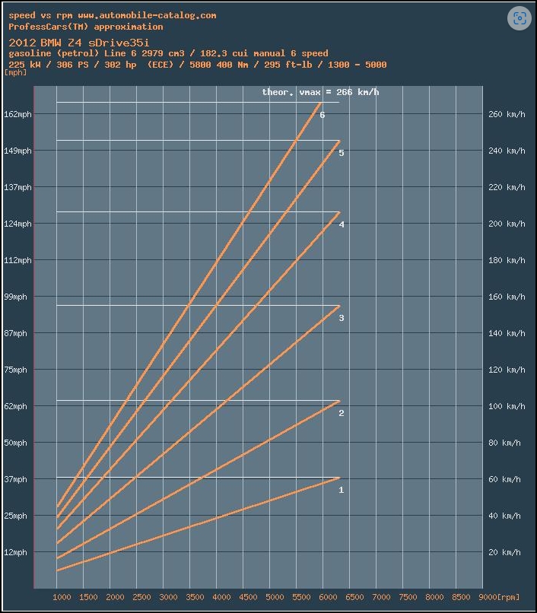Click the "62mph" axis label
The image size is (537, 613).
pos(16,406)
